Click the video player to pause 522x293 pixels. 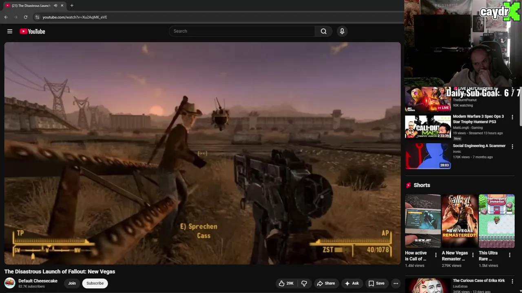tap(202, 153)
